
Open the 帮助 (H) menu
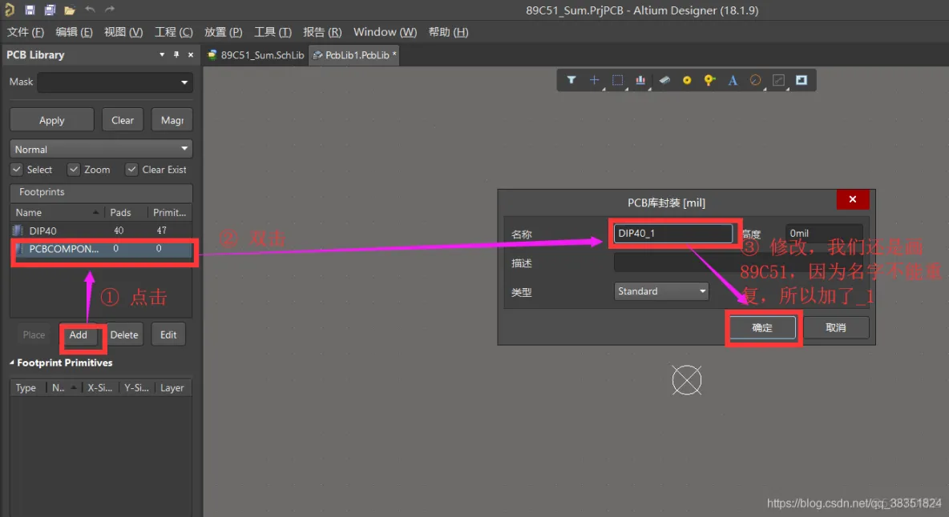pyautogui.click(x=449, y=32)
